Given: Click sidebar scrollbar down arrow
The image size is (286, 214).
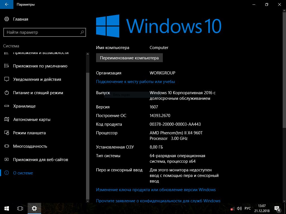Looking at the screenshot, I should coord(87,201).
